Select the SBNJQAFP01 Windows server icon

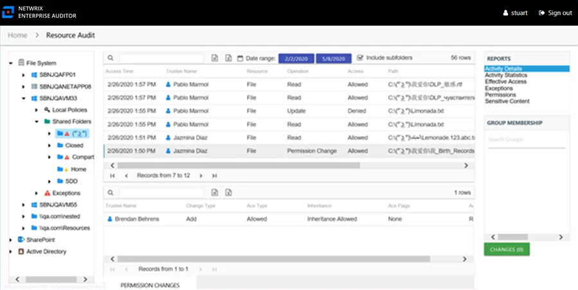pos(34,74)
